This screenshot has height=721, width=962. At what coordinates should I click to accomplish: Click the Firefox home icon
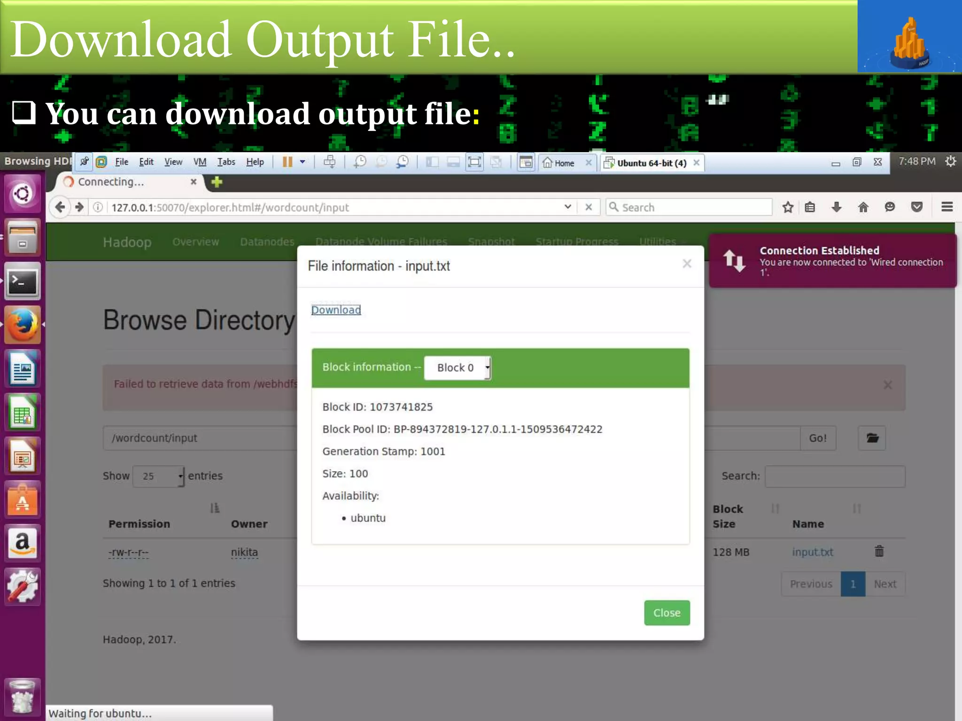[x=863, y=207]
